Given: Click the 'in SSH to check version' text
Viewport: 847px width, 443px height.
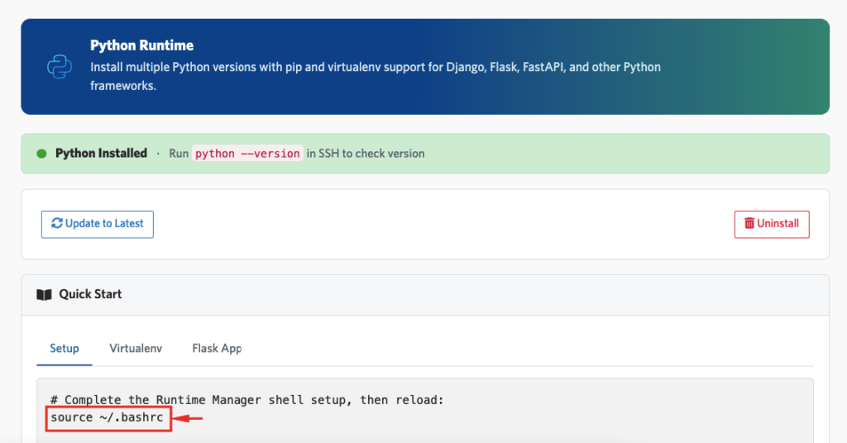Looking at the screenshot, I should [366, 154].
